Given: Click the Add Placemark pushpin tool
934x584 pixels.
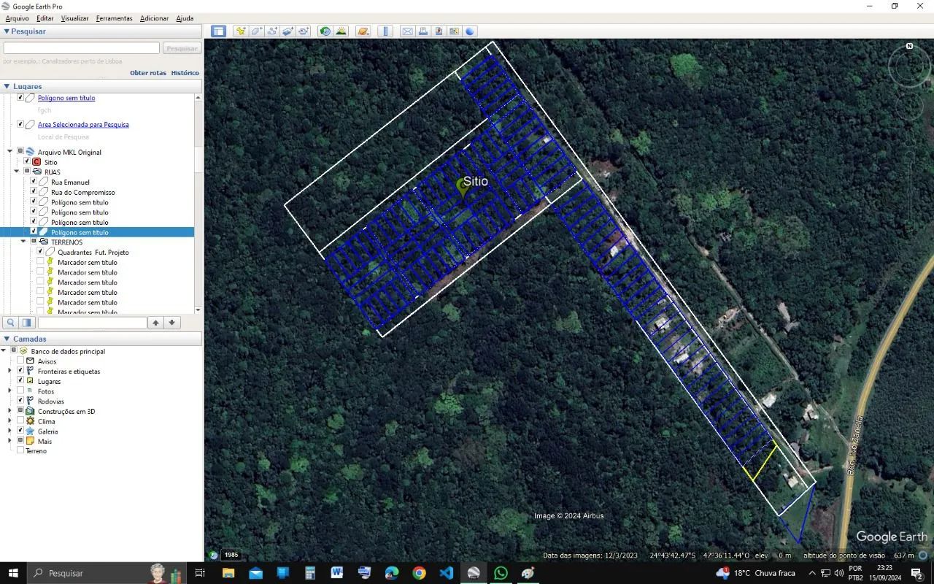Looking at the screenshot, I should tap(241, 31).
